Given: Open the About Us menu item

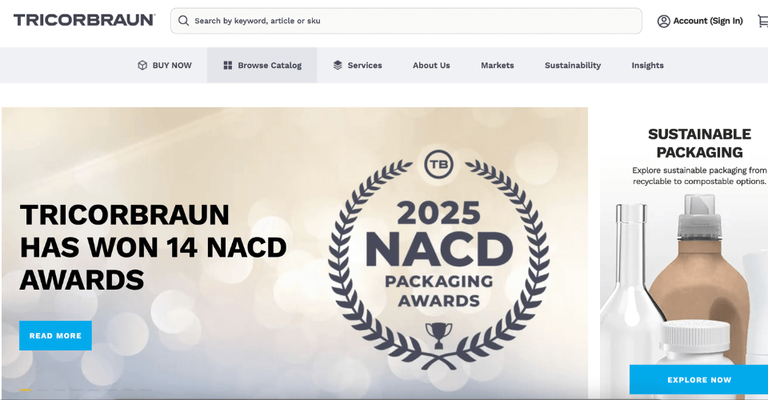Looking at the screenshot, I should pos(431,66).
